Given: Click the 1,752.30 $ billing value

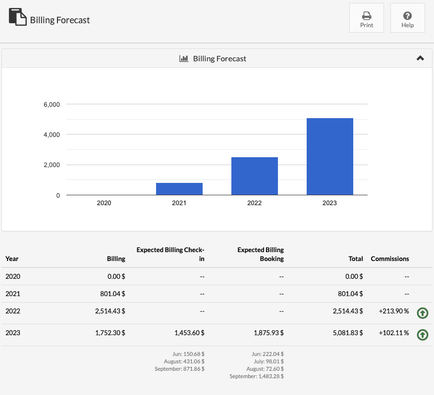Looking at the screenshot, I should [110, 333].
